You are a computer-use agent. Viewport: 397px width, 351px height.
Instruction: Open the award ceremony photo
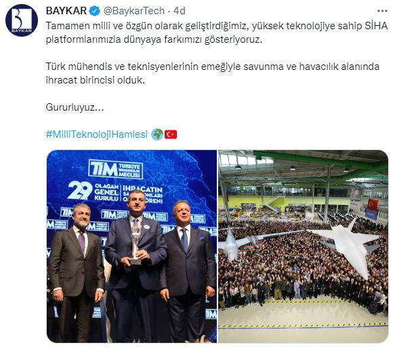[x=131, y=246]
